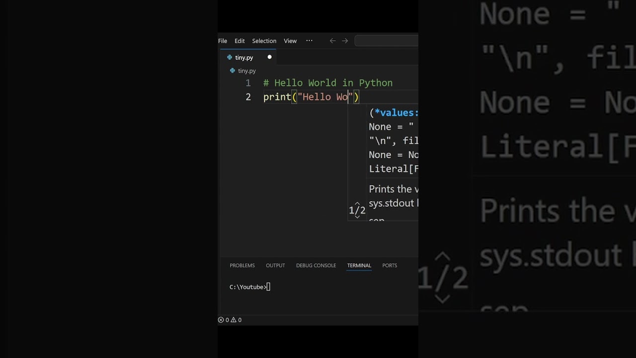Switch to the PORTS panel tab
This screenshot has width=636, height=358.
[x=390, y=266]
